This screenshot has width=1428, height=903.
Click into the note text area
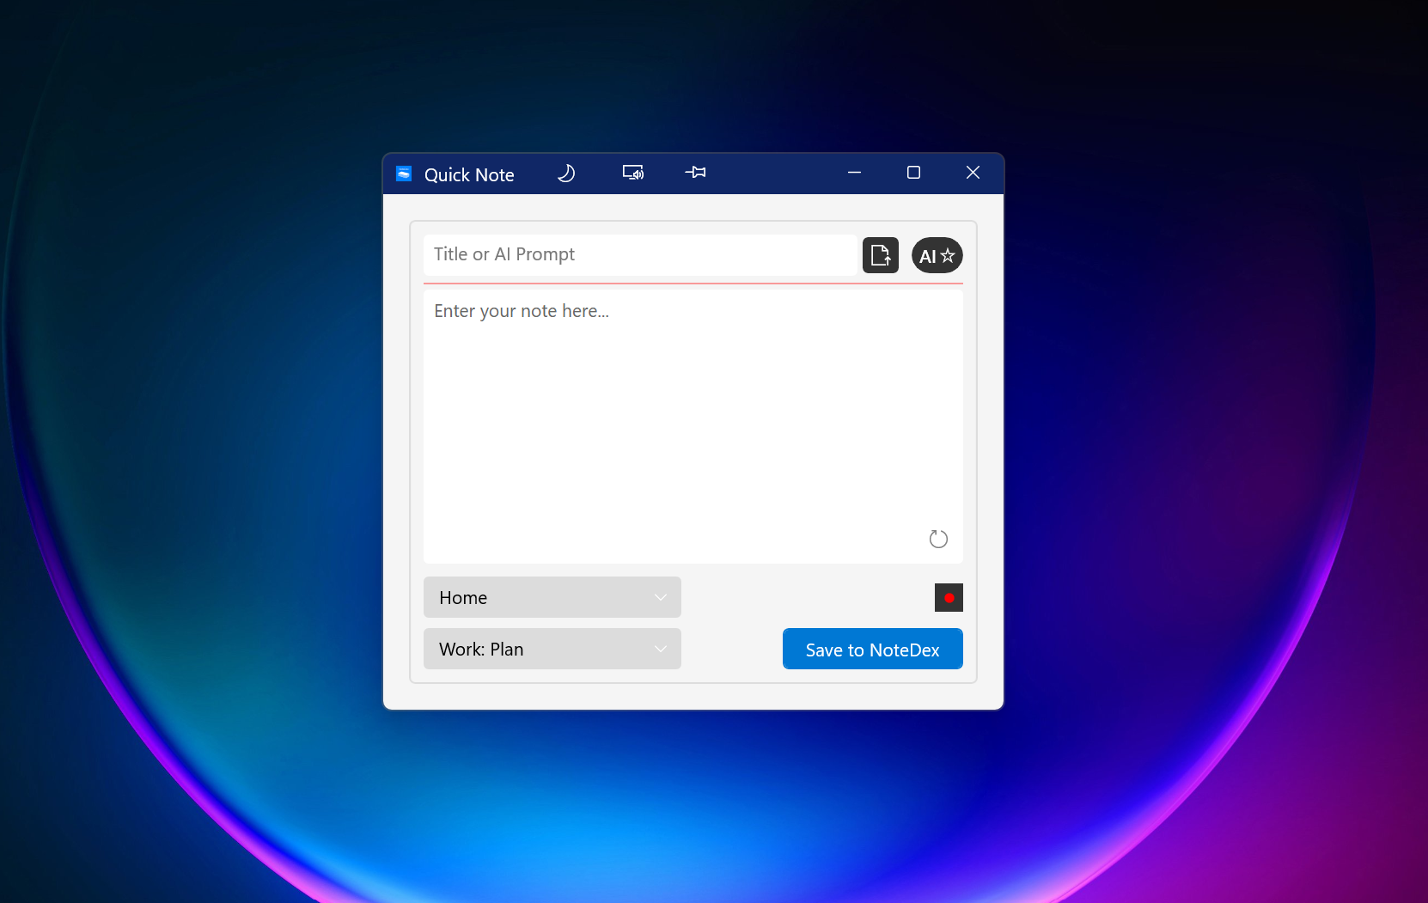[693, 426]
